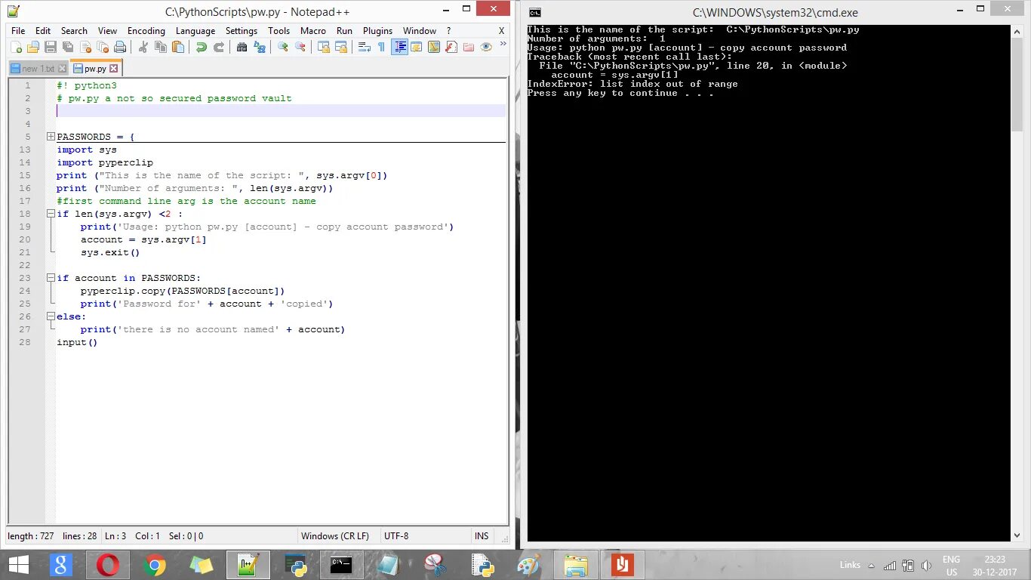This screenshot has width=1031, height=580.
Task: Expand the folded PASSWORDS block on line 5
Action: point(51,137)
